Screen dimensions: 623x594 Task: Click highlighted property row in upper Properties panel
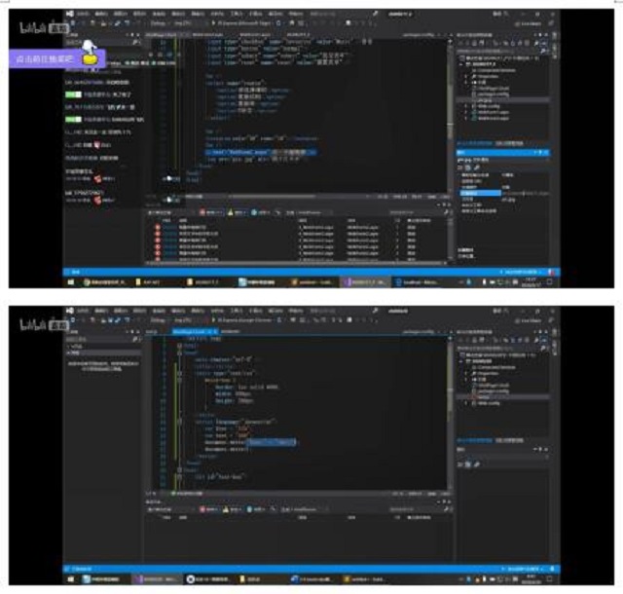pyautogui.click(x=480, y=193)
